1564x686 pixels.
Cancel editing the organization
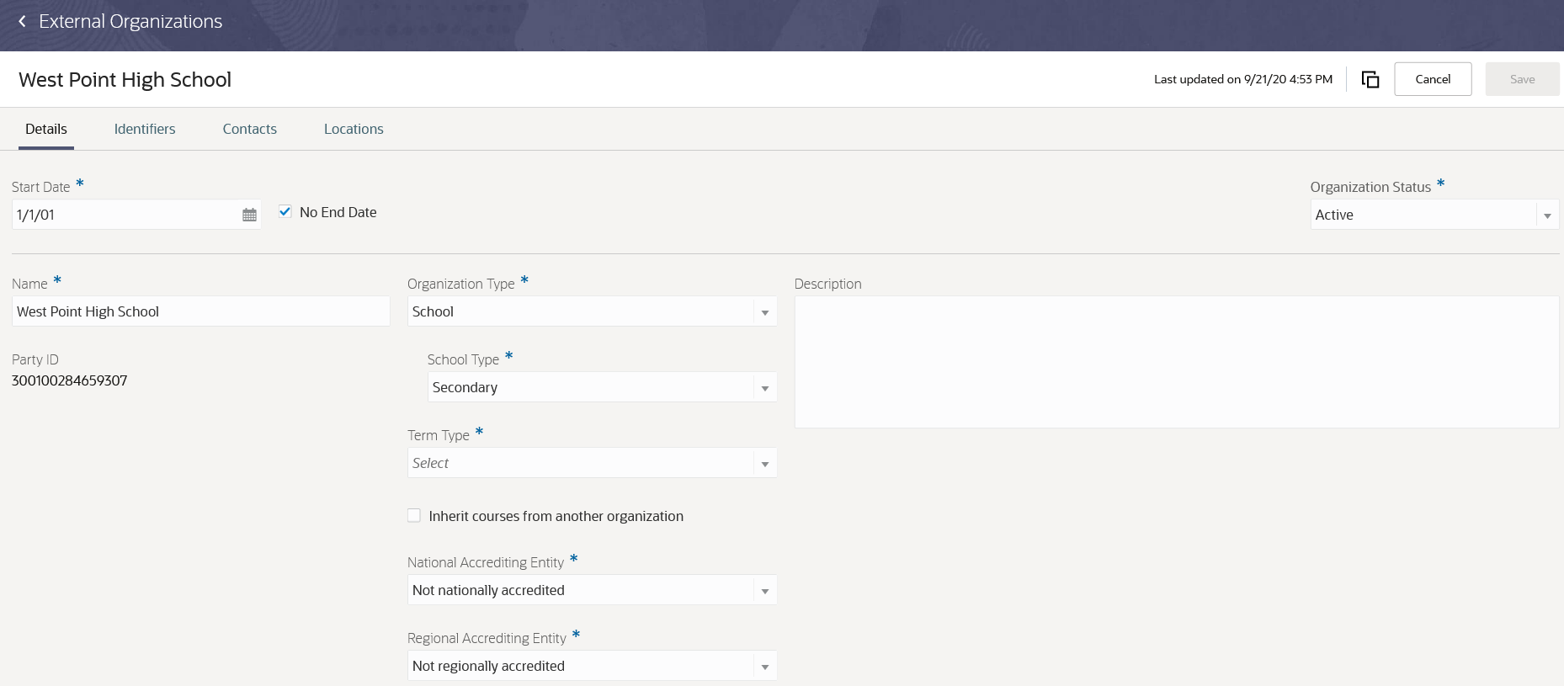1433,79
